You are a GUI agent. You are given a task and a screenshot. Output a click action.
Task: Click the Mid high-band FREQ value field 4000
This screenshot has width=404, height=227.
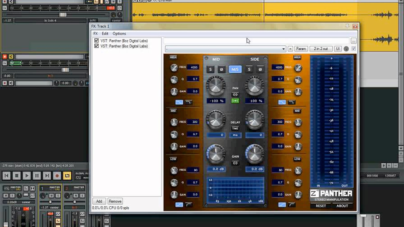tap(193, 67)
